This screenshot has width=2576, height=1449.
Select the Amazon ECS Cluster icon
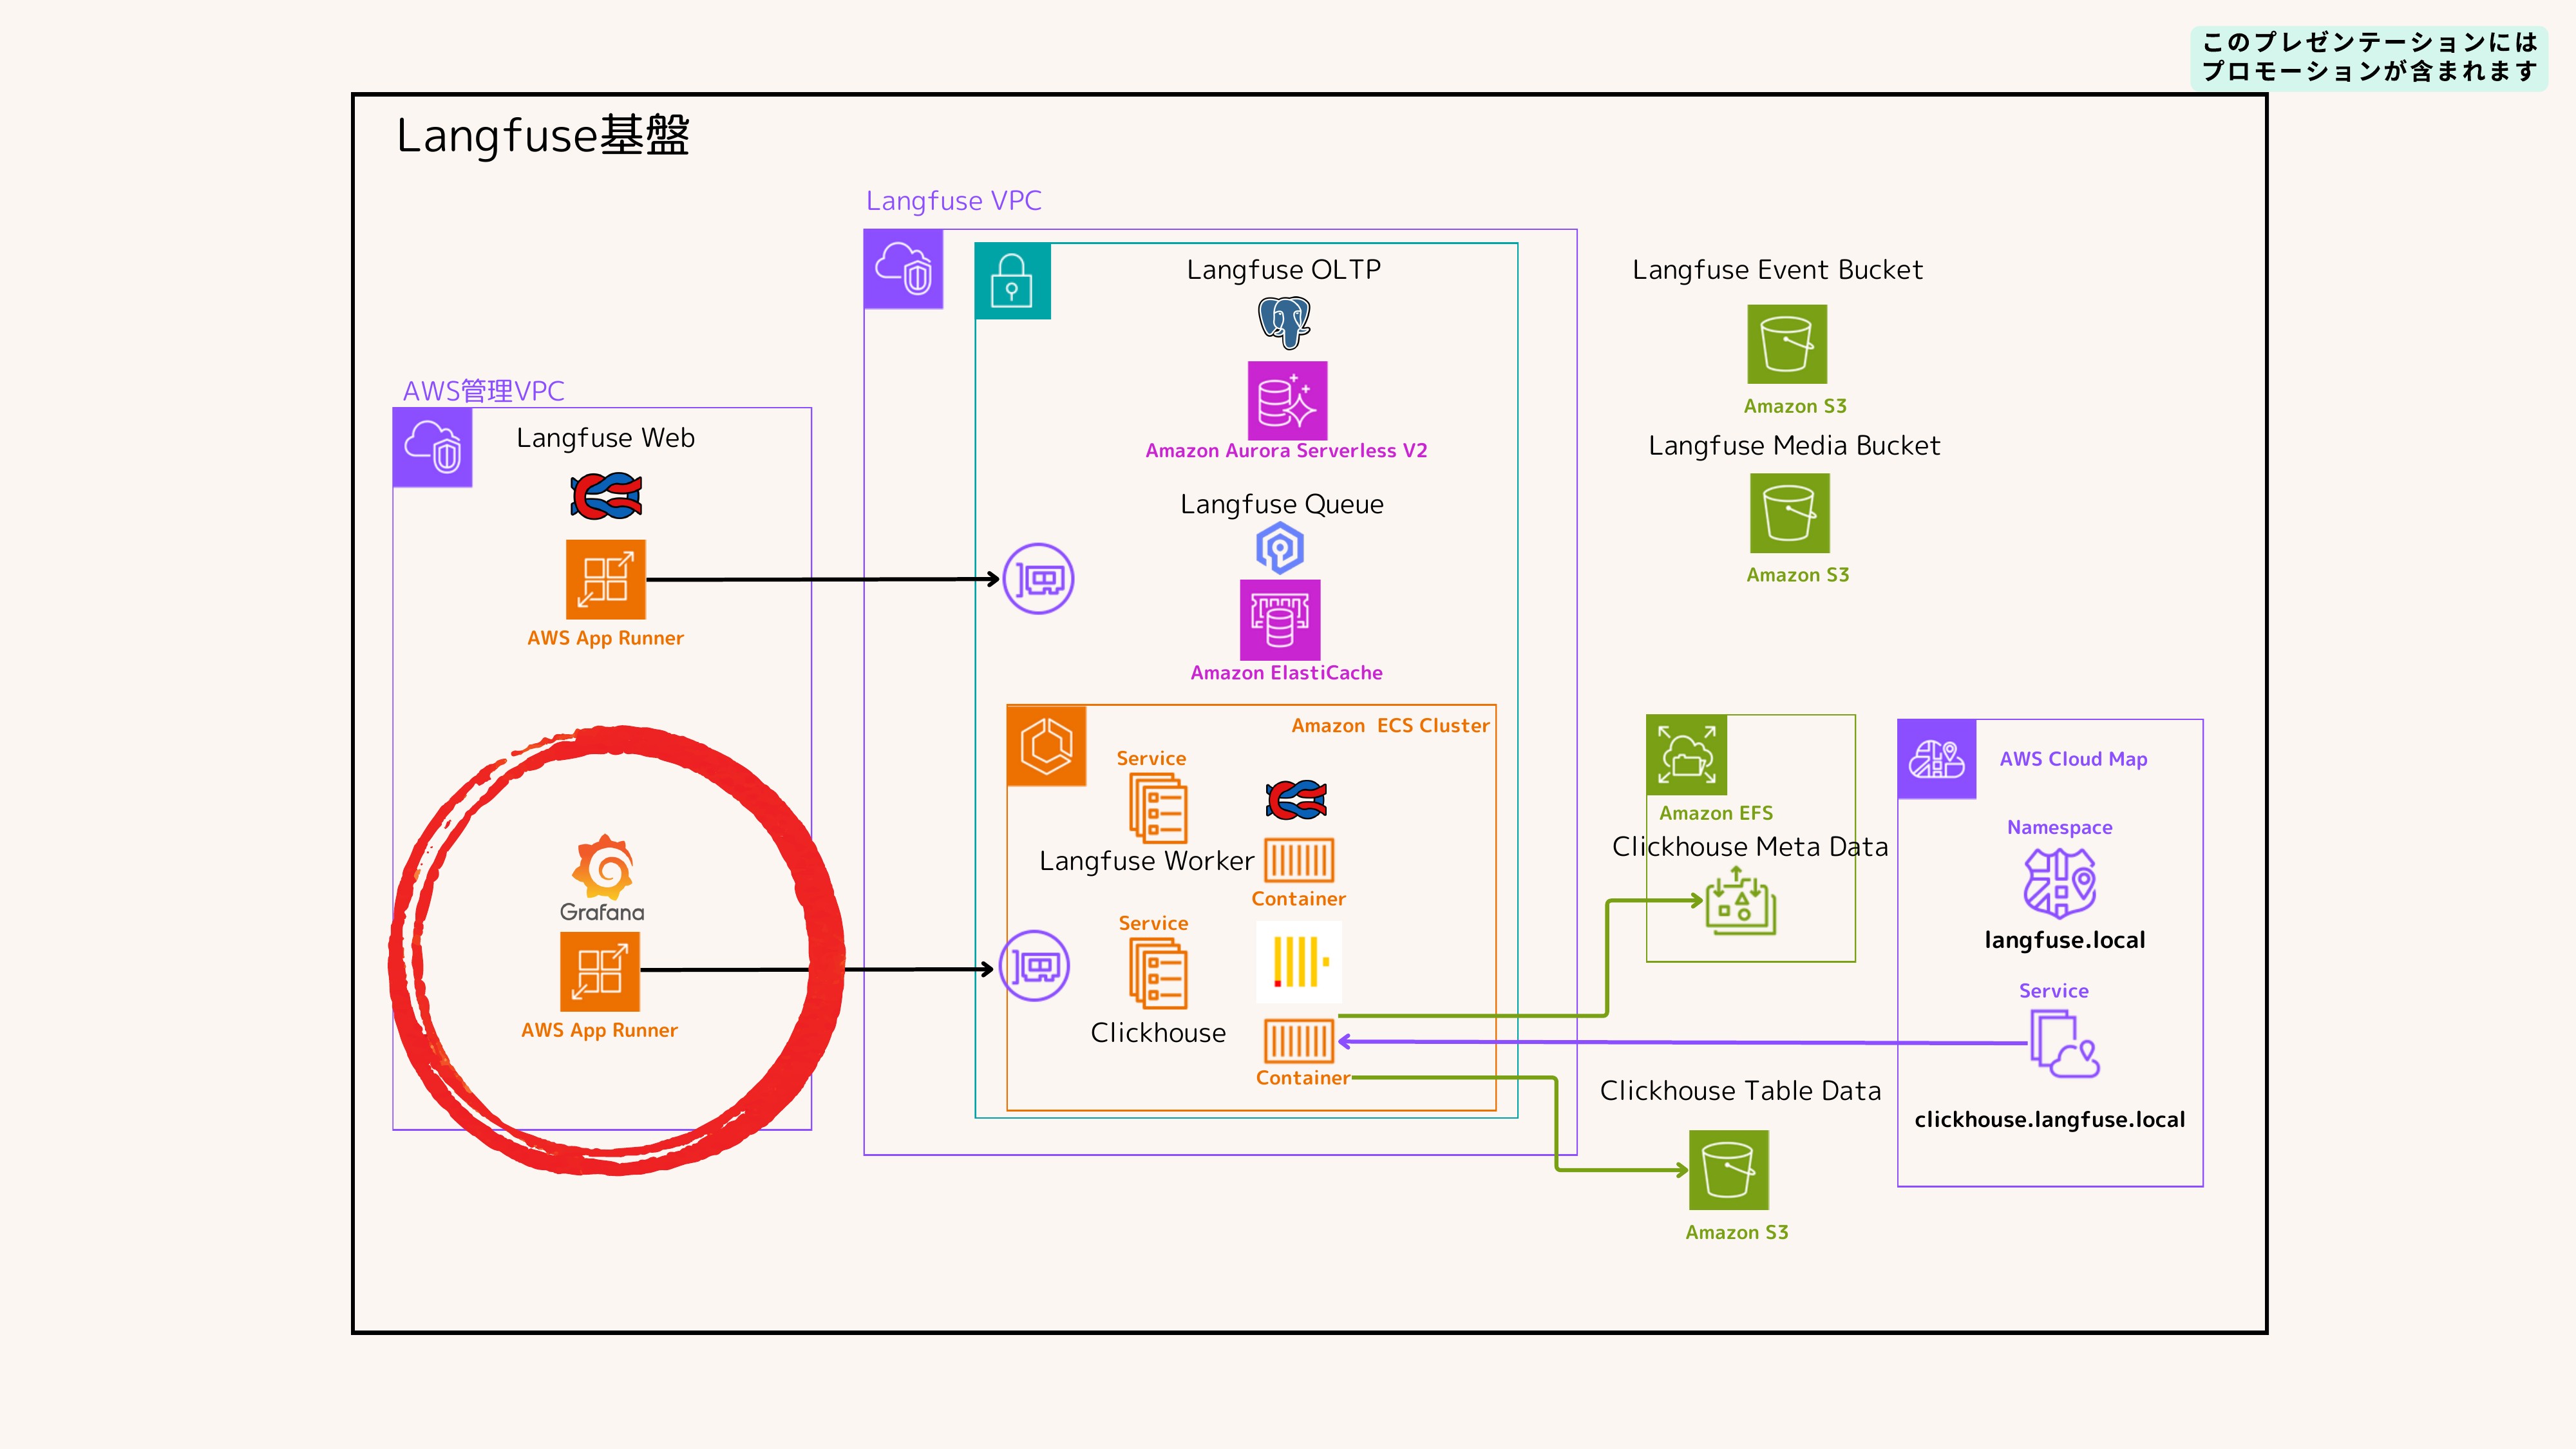pos(1047,746)
